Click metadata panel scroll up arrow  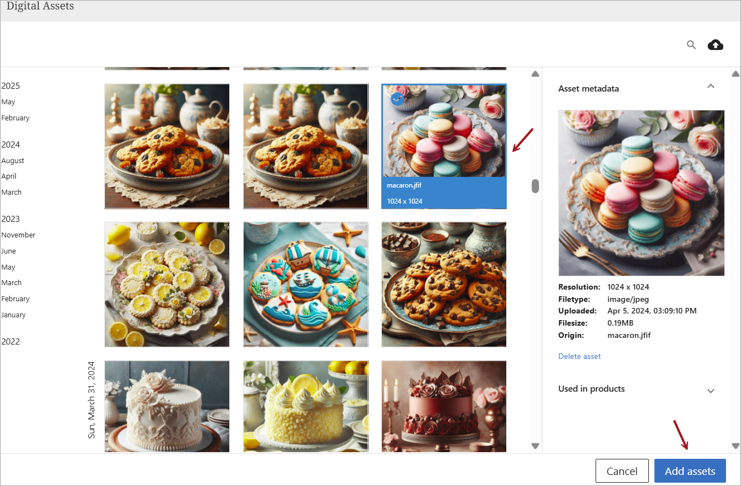[x=735, y=74]
